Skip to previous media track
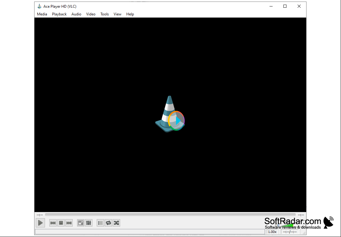This screenshot has height=237, width=341. (53, 223)
